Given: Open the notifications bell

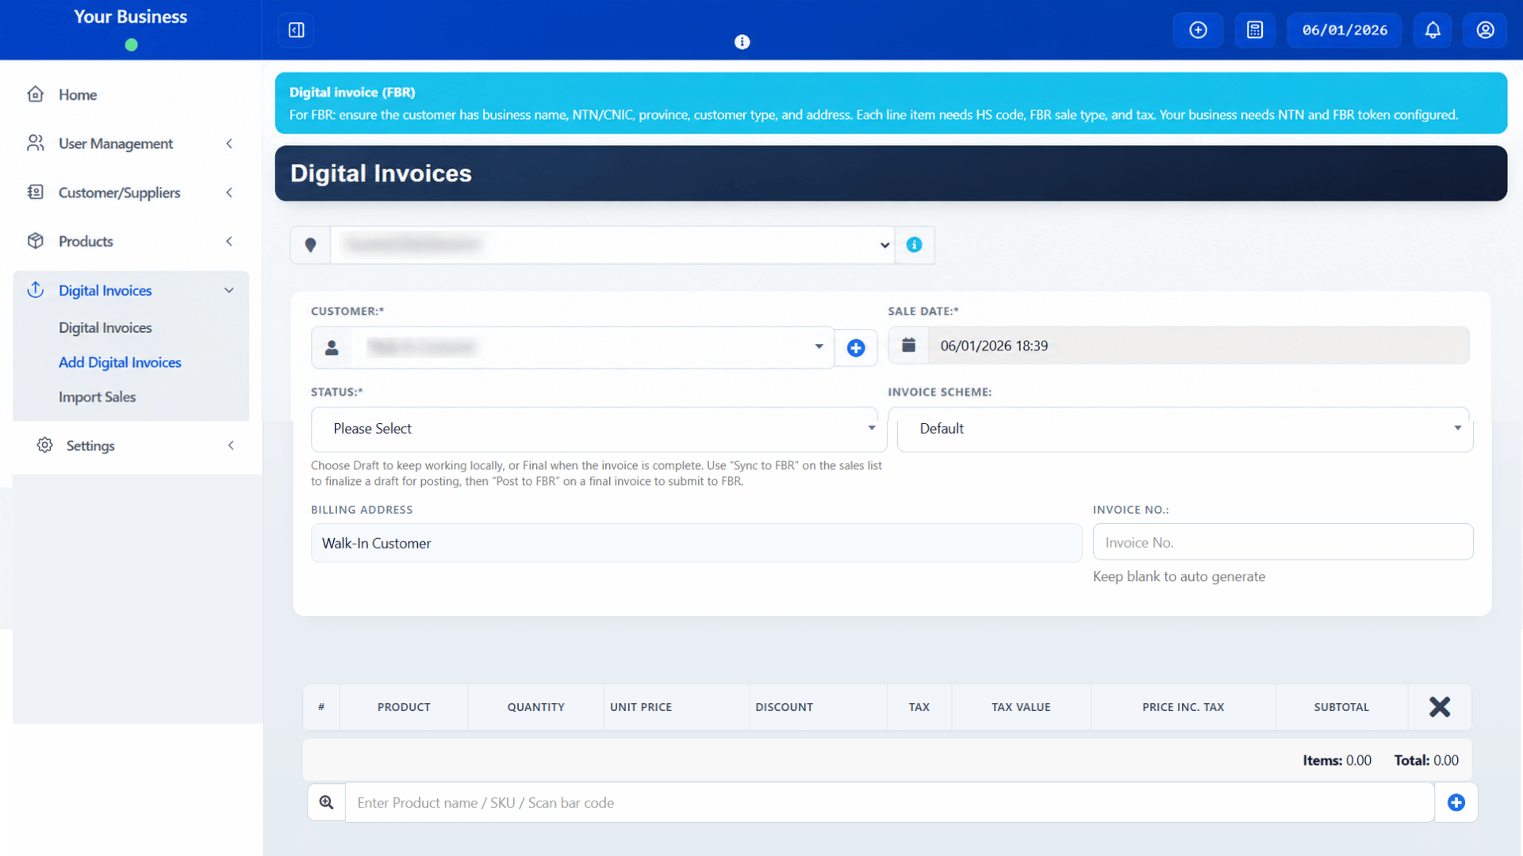Looking at the screenshot, I should (1433, 30).
